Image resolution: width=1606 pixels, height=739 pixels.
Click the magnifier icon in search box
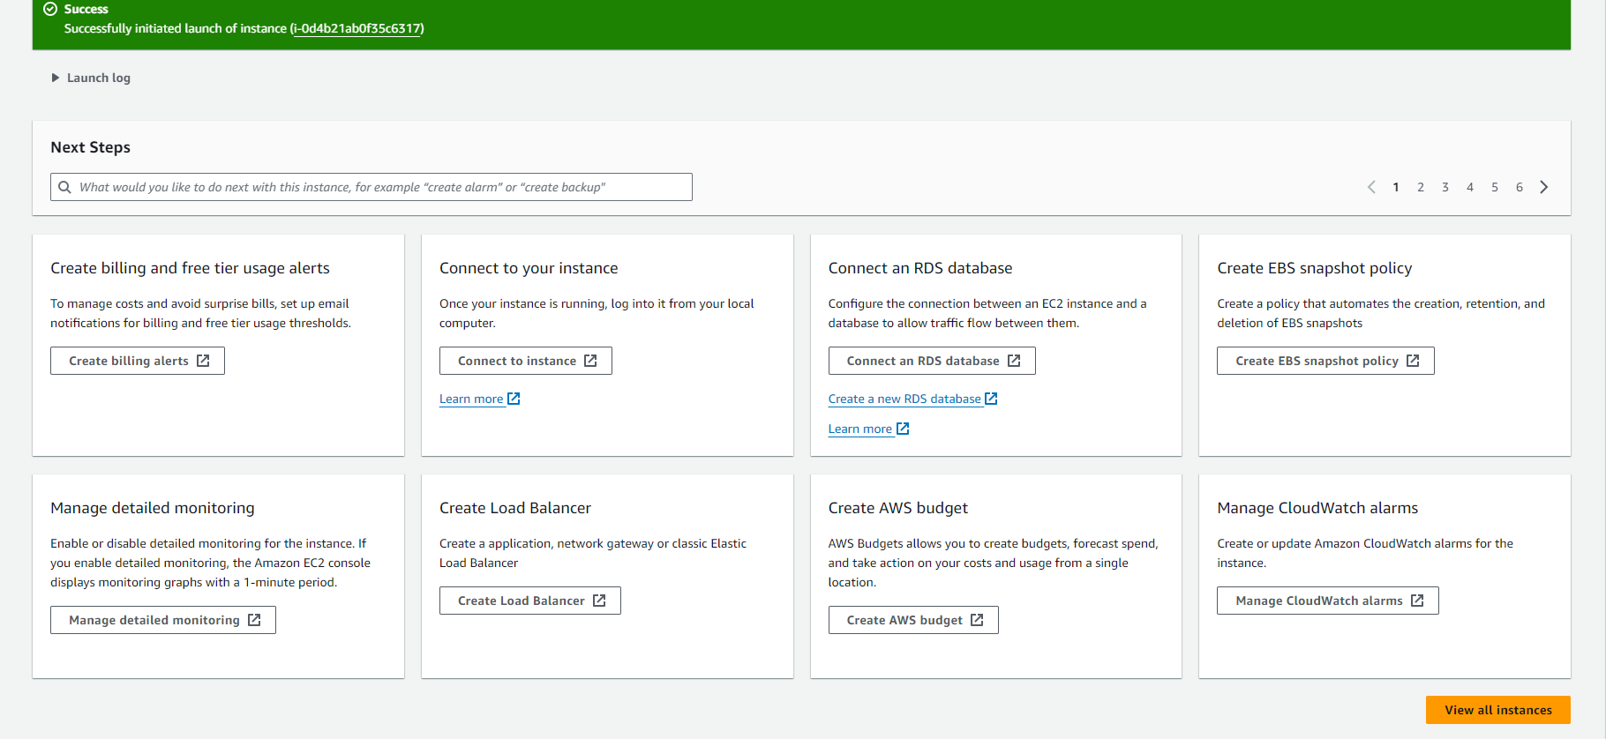(64, 187)
